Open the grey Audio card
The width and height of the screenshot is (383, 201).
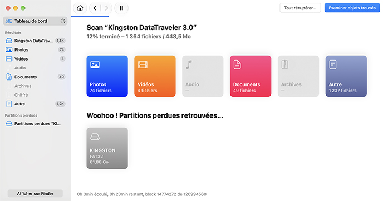click(x=203, y=76)
